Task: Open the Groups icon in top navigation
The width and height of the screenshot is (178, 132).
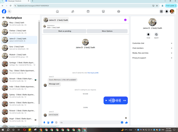Action: 119,11
